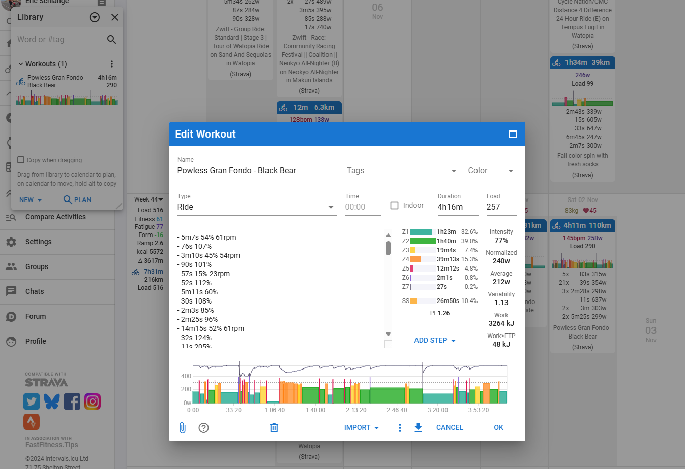Click PLAN at the bottom of the Library
Viewport: 685px width, 469px height.
tap(77, 199)
